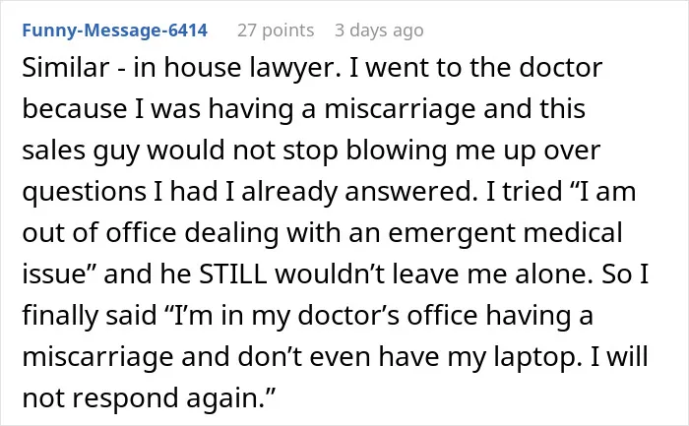Click the 27 points score label
689x426 pixels.
pyautogui.click(x=276, y=30)
